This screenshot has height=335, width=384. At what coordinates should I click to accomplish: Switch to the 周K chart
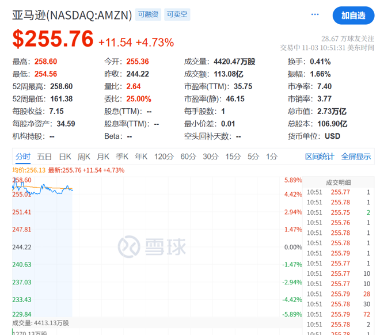click(84, 157)
